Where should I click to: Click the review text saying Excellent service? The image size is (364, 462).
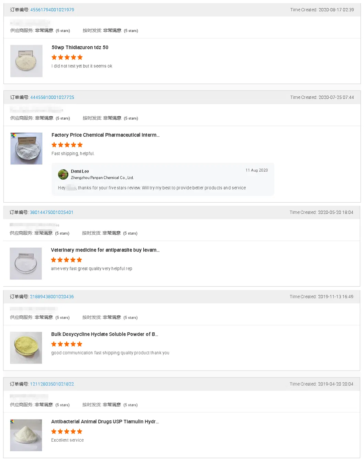(67, 440)
